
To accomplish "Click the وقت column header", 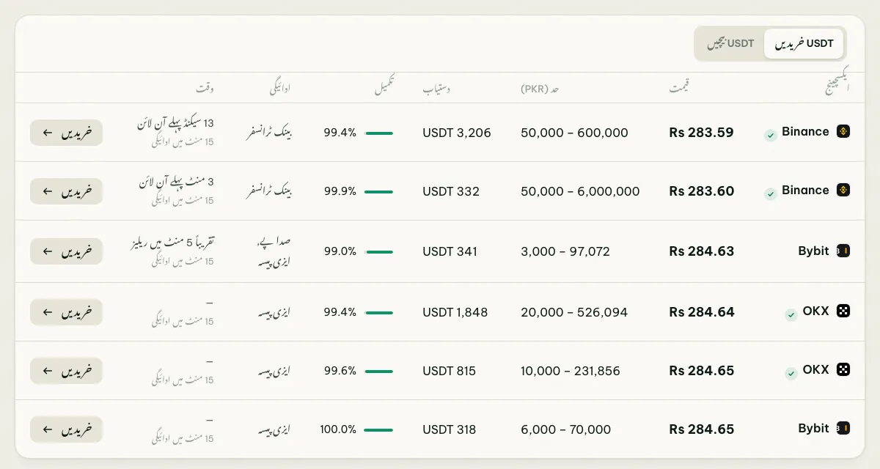I will (x=205, y=89).
